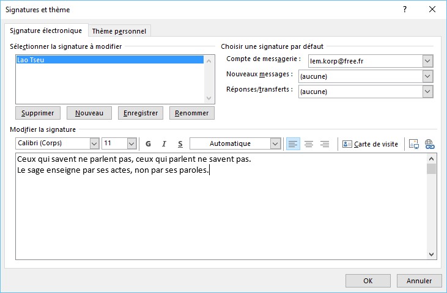Click the line 'Ceux qui savent ne parlent pas'
Viewport: 447px width, 293px height.
click(x=134, y=159)
